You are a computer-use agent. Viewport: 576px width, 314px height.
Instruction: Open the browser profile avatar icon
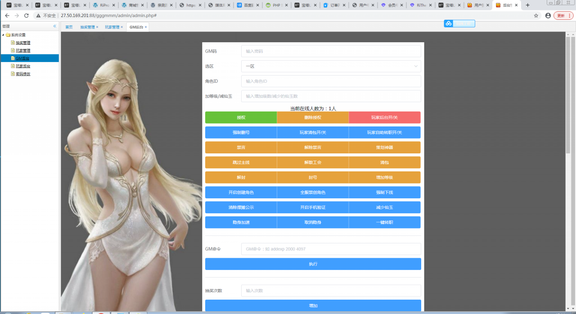(548, 15)
